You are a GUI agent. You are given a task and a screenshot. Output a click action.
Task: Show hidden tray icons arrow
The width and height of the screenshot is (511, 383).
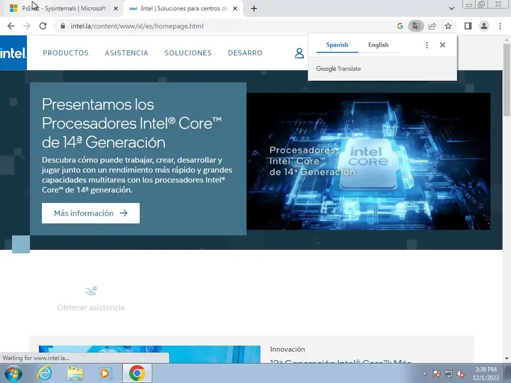click(x=424, y=374)
